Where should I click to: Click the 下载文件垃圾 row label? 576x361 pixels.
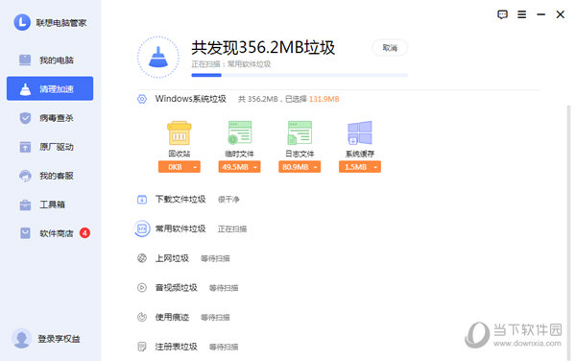(180, 200)
